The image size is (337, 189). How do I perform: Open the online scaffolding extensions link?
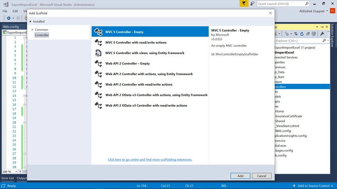[x=150, y=160]
